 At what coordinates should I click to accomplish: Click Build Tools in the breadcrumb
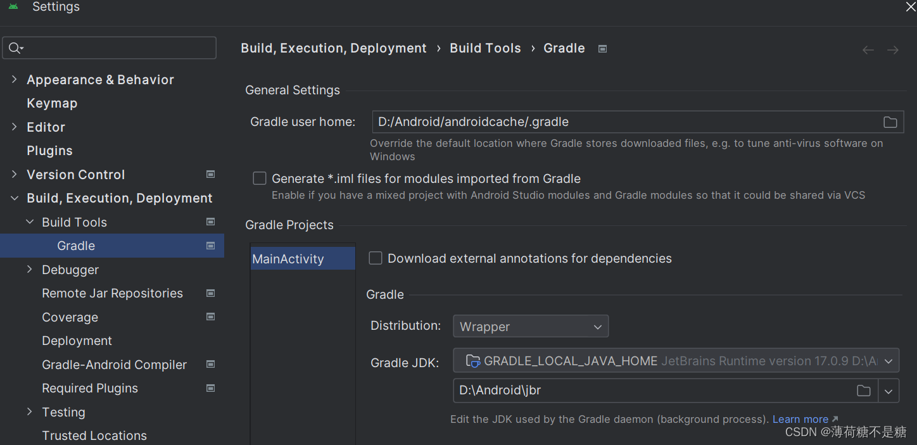(x=485, y=49)
